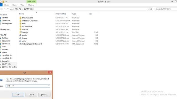Click Browse... in the Run dialog
Image resolution: width=177 pixels, height=99 pixels.
[x=44, y=95]
